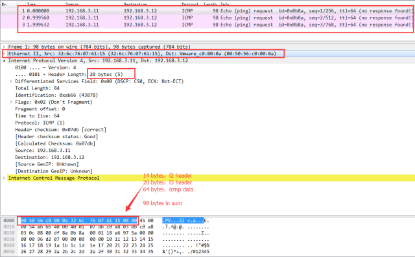This screenshot has width=415, height=257.
Task: Select the Identification: 0xab66 field
Action: [x=56, y=95]
